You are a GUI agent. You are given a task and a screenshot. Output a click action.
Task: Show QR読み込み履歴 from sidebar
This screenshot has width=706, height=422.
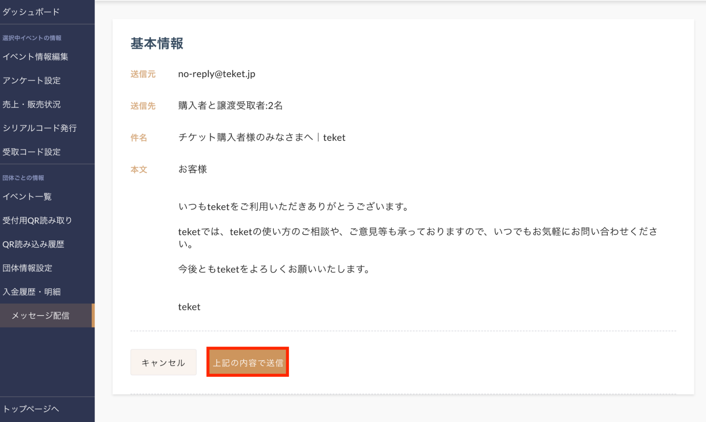point(34,244)
